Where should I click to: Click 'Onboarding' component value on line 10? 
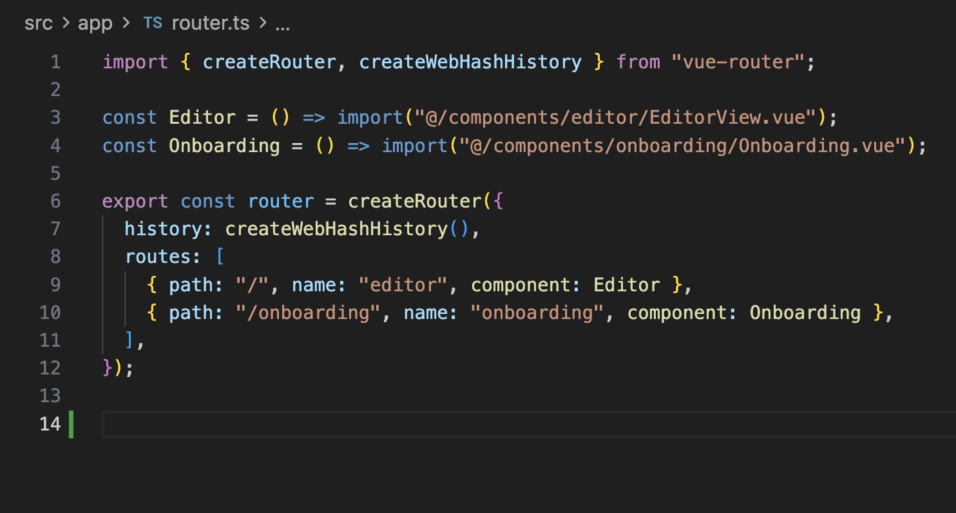(805, 313)
